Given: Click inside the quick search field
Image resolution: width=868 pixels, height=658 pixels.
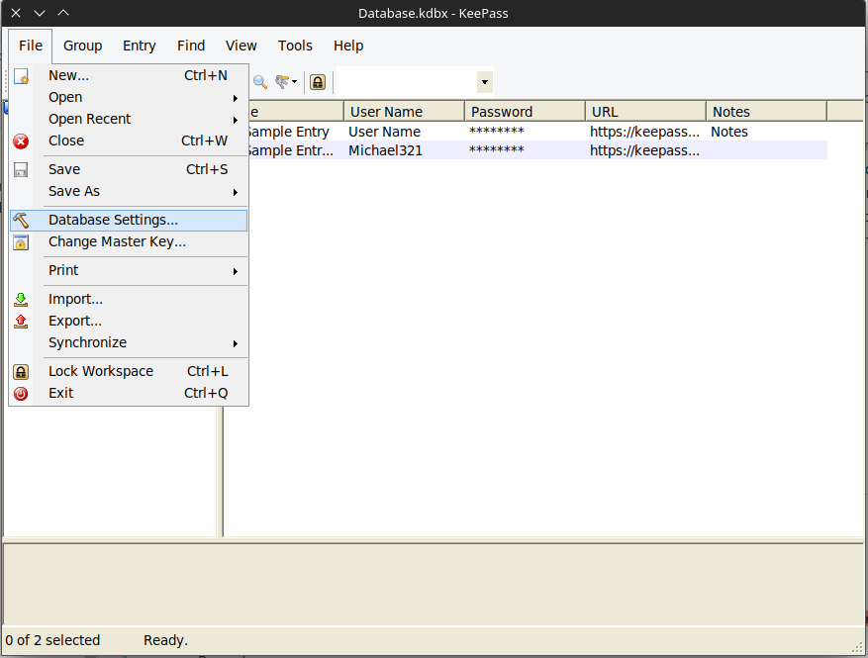Looking at the screenshot, I should [x=407, y=82].
